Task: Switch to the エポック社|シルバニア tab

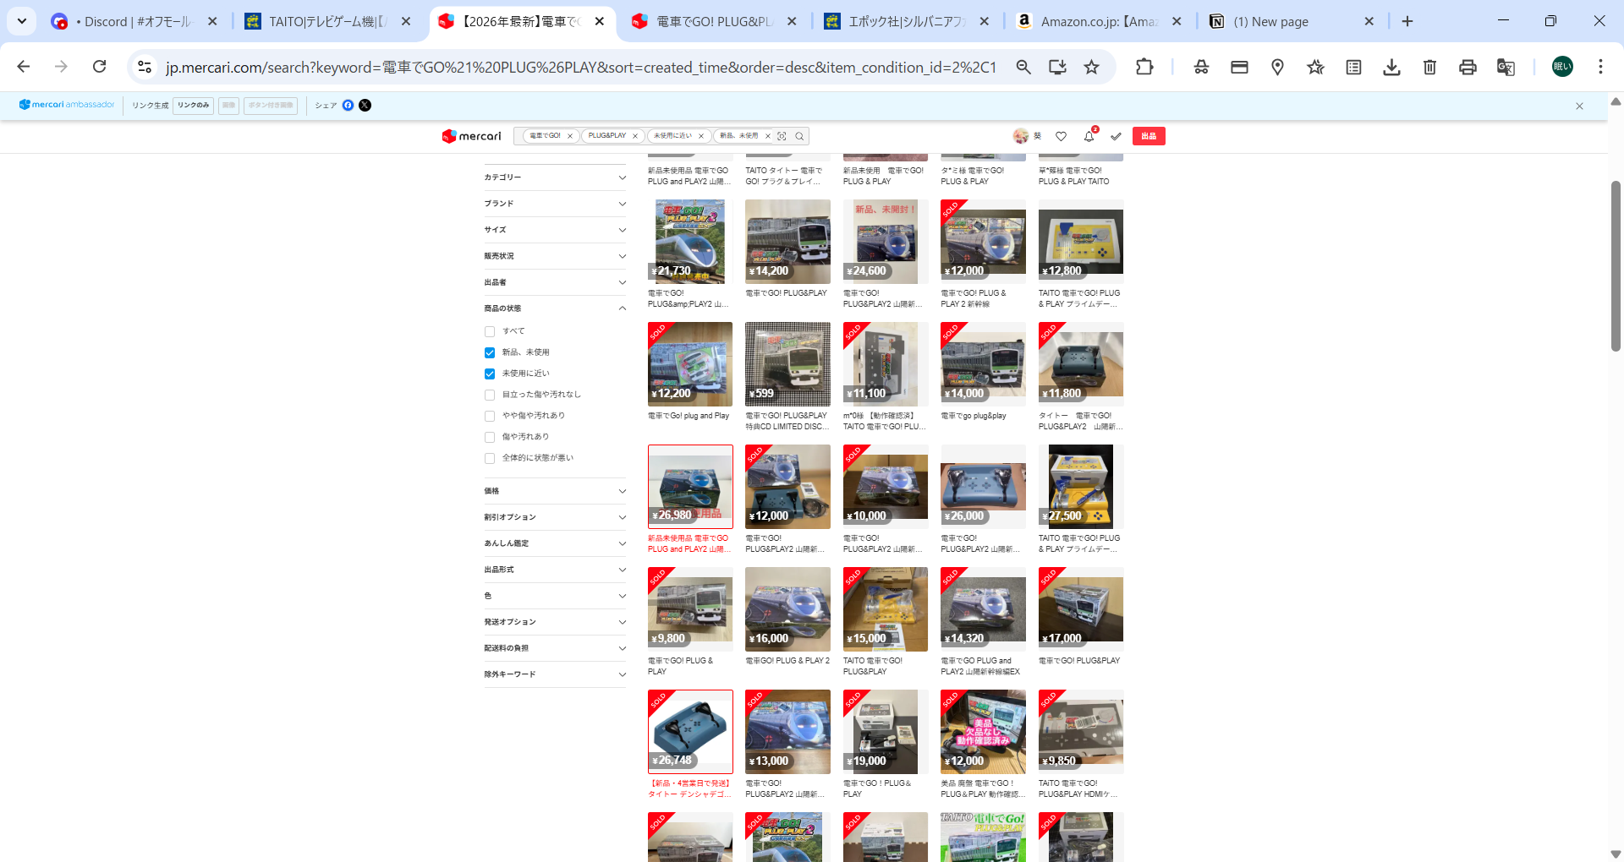Action: [x=907, y=22]
